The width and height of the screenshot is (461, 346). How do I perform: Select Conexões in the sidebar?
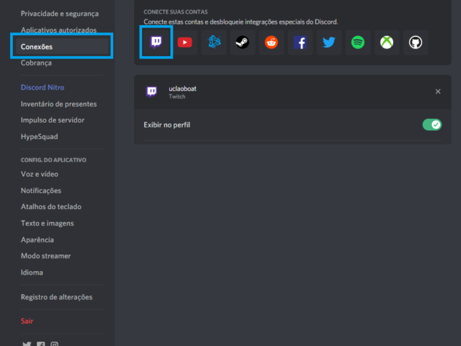63,46
